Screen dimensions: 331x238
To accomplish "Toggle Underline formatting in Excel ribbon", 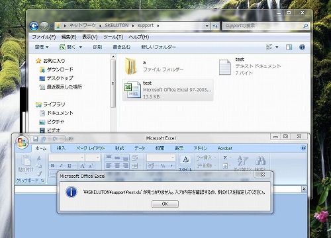I will pos(70,166).
